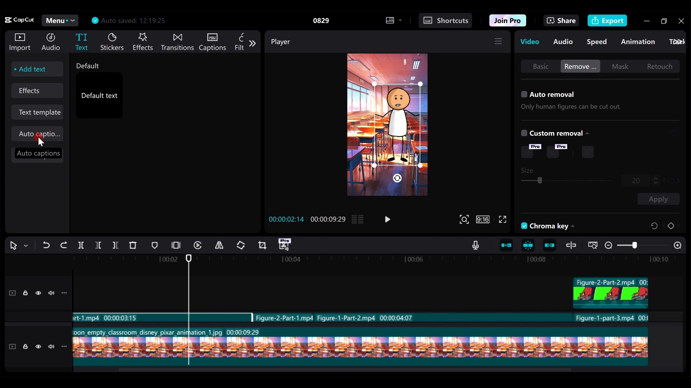
Task: Click the rotate handle under figure
Action: pyautogui.click(x=397, y=178)
